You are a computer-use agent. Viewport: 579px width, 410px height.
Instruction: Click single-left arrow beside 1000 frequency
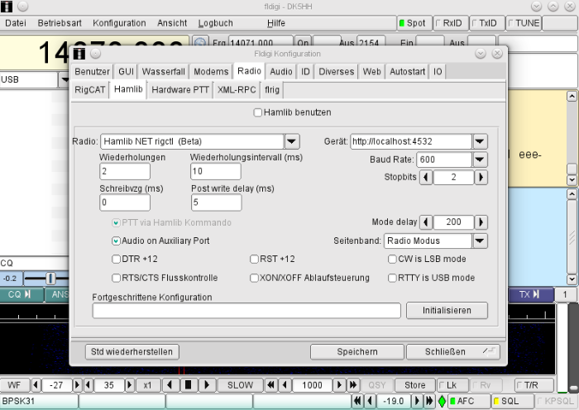coord(285,385)
